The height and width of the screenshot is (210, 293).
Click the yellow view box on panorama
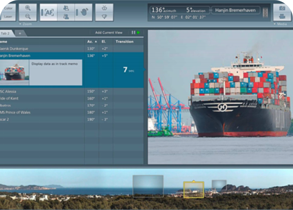194,190
